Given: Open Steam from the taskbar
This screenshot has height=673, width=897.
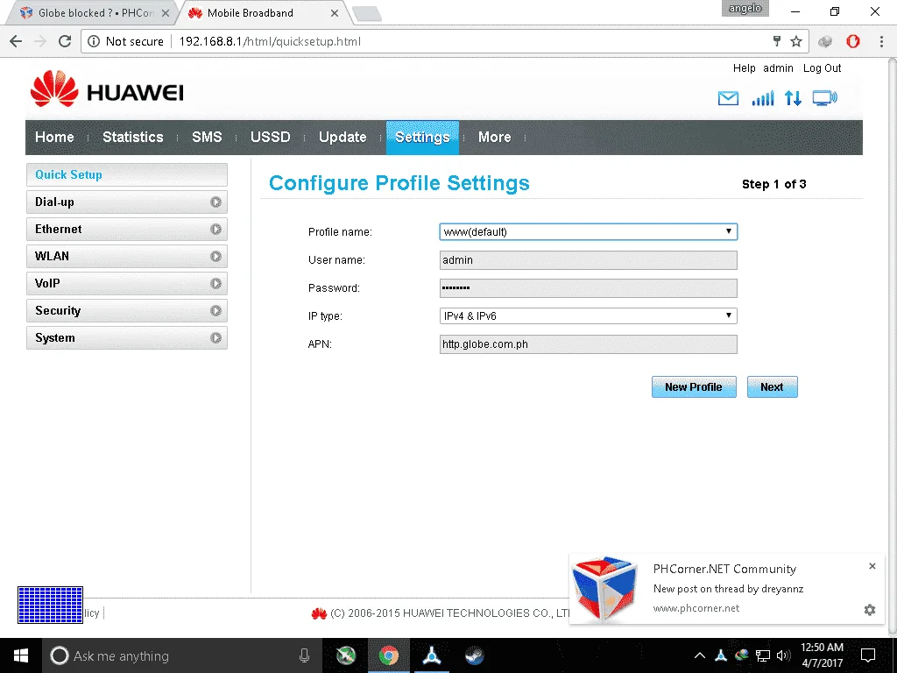Looking at the screenshot, I should (x=474, y=655).
